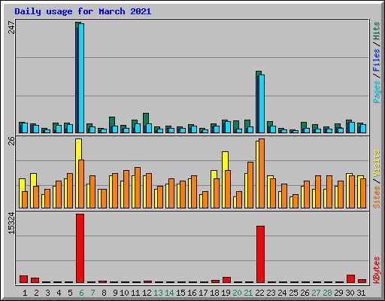Click the Sites legend label

tap(377, 197)
